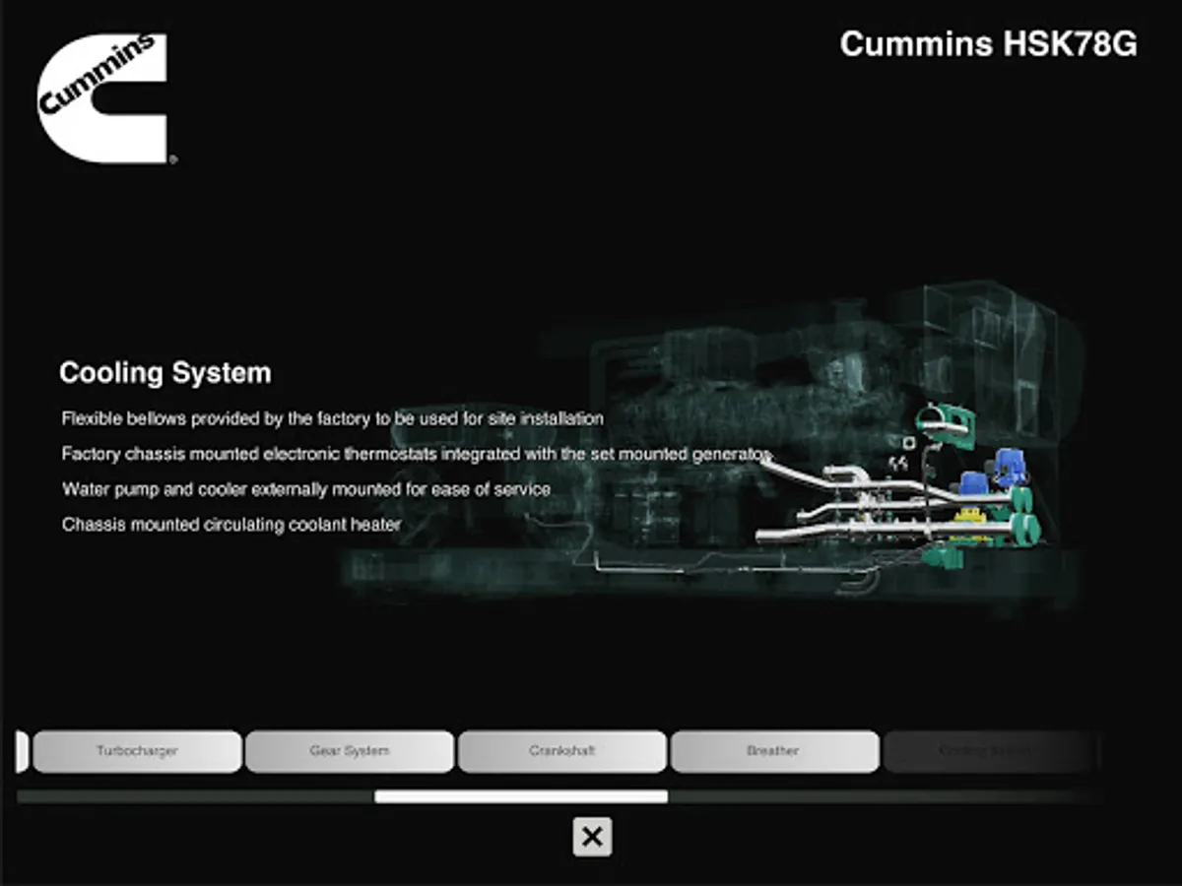This screenshot has height=886, width=1182.
Task: Click the partially hidden tab left of Turbocharger
Action: point(22,751)
